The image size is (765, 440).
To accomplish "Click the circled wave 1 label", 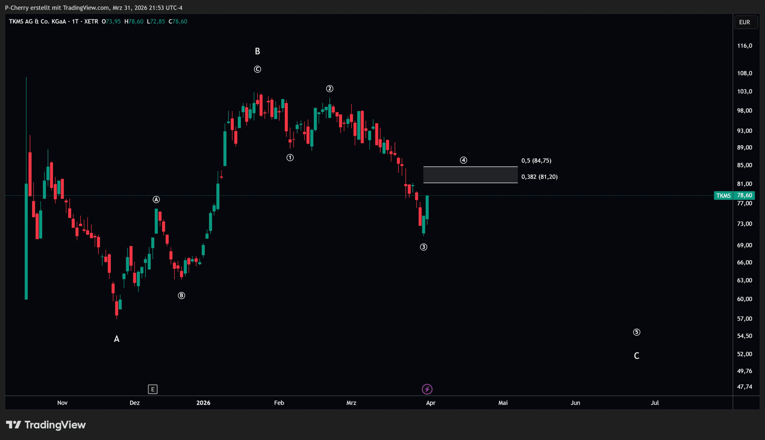I will pyautogui.click(x=290, y=158).
